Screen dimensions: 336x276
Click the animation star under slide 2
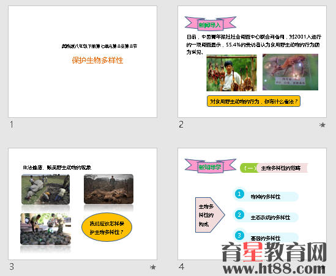[x=322, y=125]
